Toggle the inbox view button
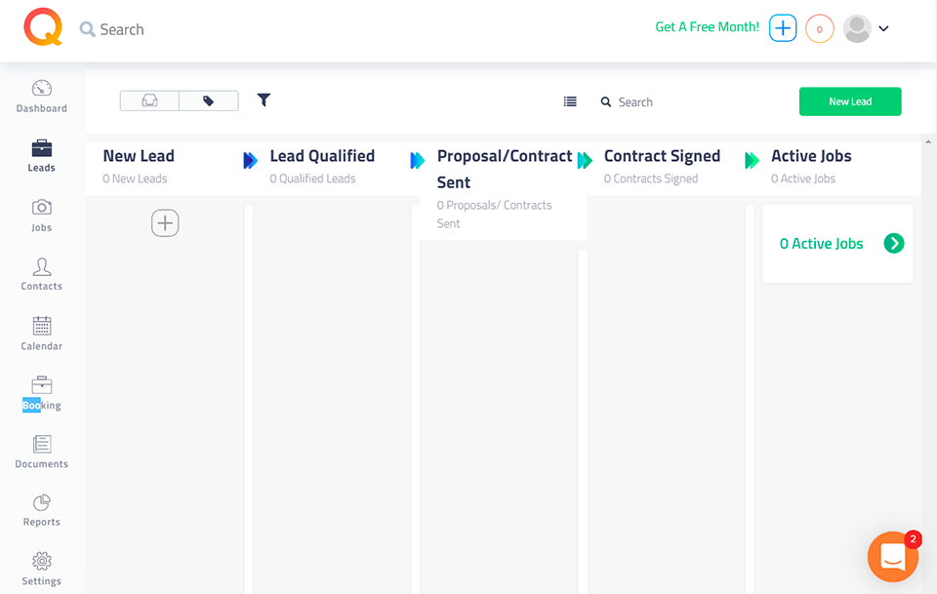937x594 pixels. [149, 100]
